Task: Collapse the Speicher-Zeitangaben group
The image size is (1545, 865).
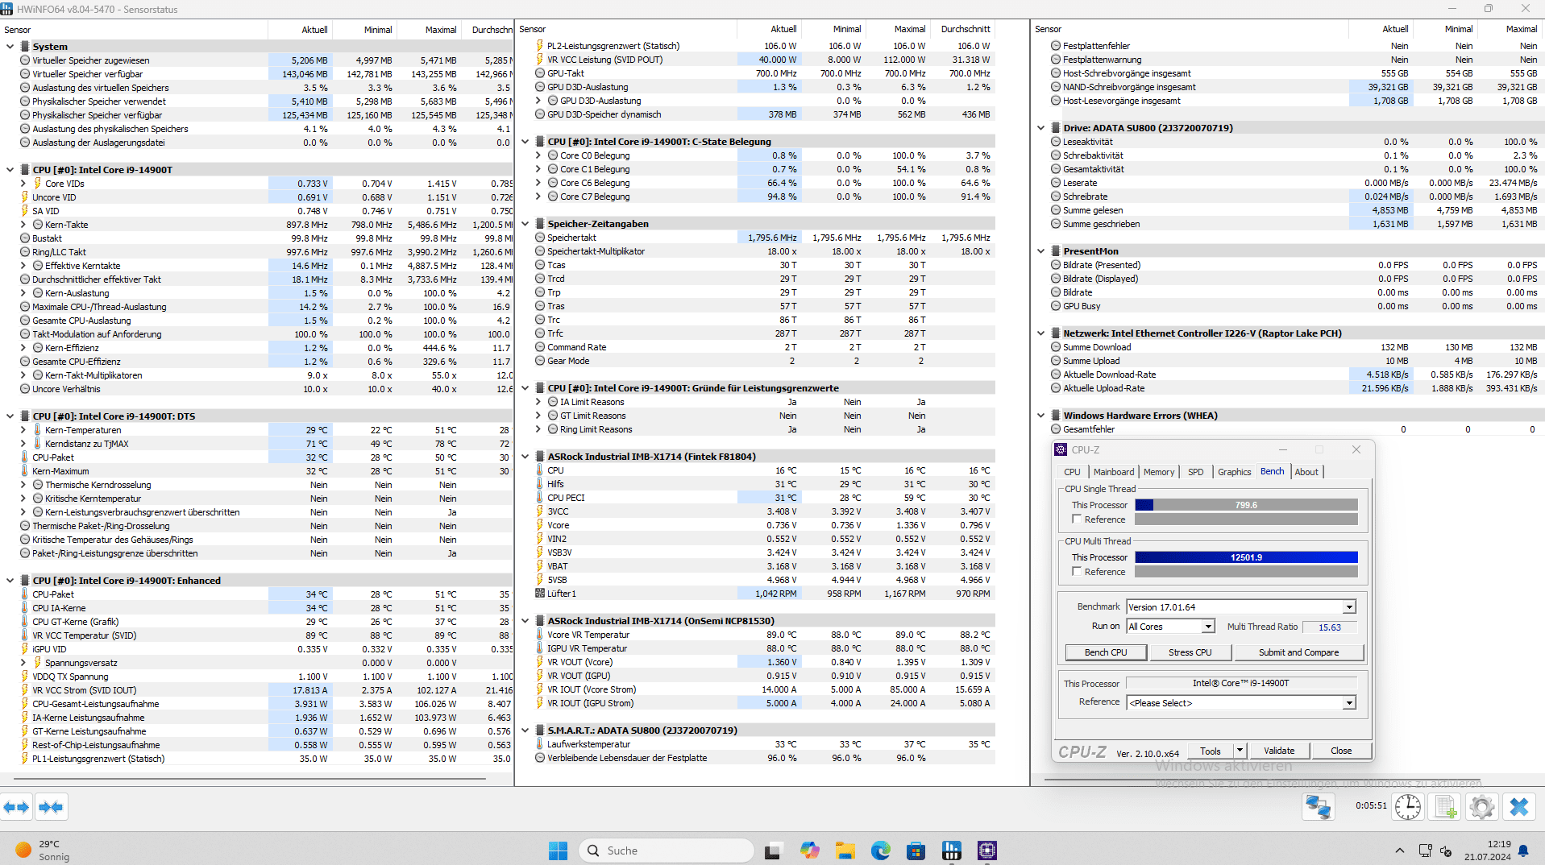Action: 525,224
